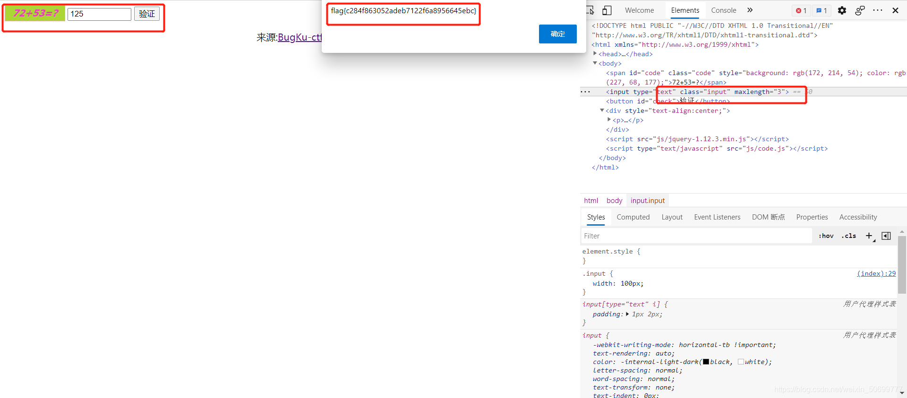Click the 验证 verify button
907x398 pixels.
click(x=147, y=14)
